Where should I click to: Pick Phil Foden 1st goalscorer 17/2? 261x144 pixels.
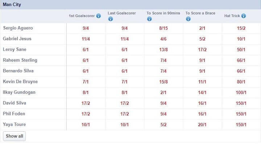[x=86, y=114]
